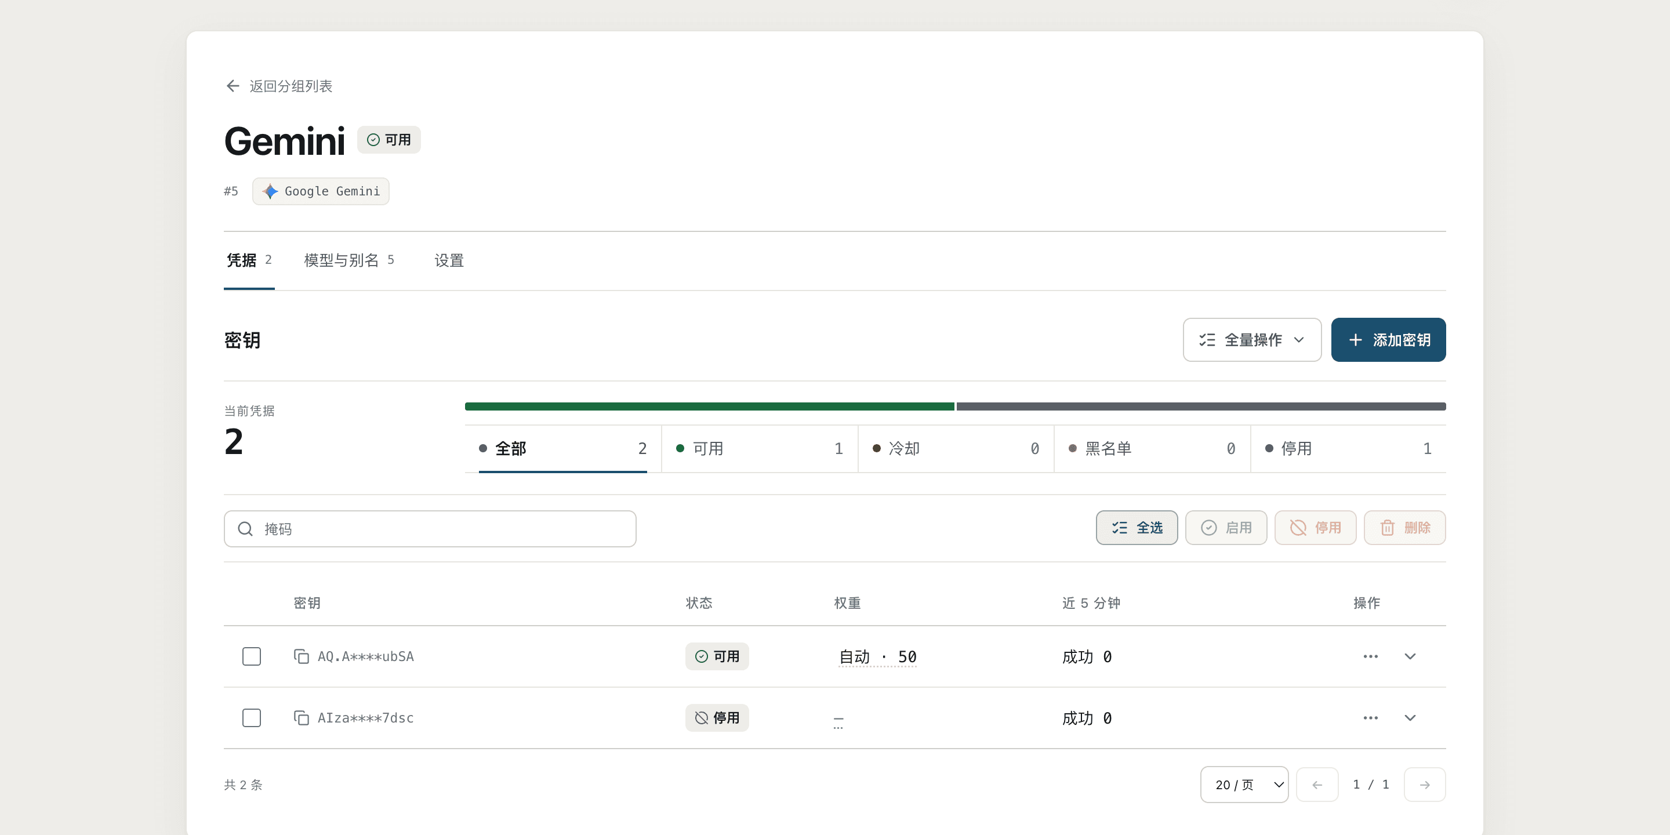Click the 可用 status badge beside Gemini
Screen dimensions: 1670x835
(389, 140)
